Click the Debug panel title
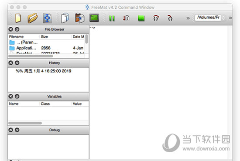The width and height of the screenshot is (240, 161). (55, 130)
